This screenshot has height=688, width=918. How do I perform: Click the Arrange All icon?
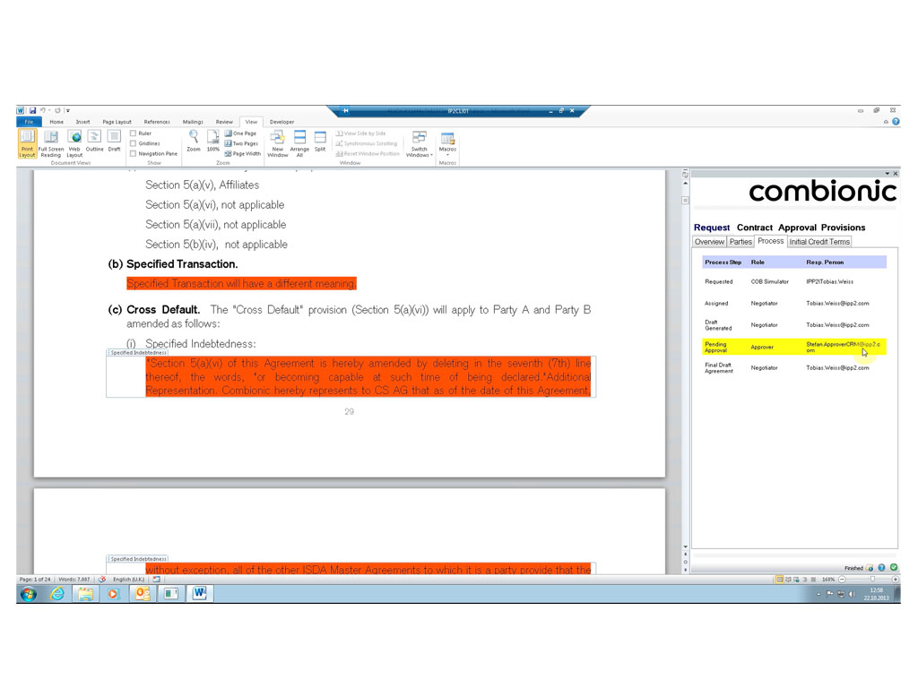pos(299,142)
